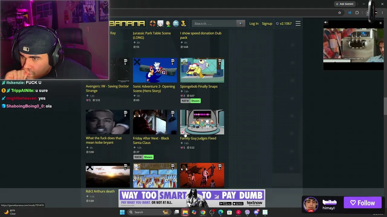
Task: Click the wrench icon on the Rdr2 Arthurs death thumbnail
Action: tap(126, 167)
